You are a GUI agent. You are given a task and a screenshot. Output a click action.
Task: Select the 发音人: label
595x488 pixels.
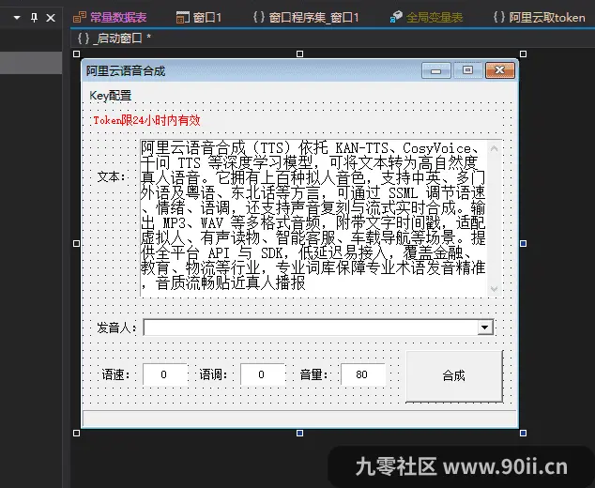116,328
